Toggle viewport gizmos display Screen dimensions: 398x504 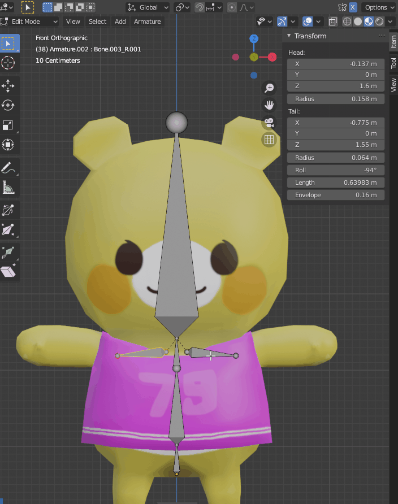point(282,21)
